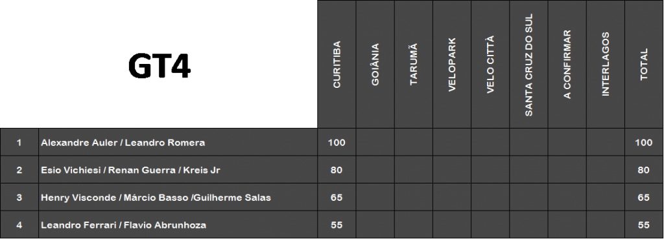The width and height of the screenshot is (664, 239).
Task: Click the A CONFIRMAR column header
Action: coord(567,64)
